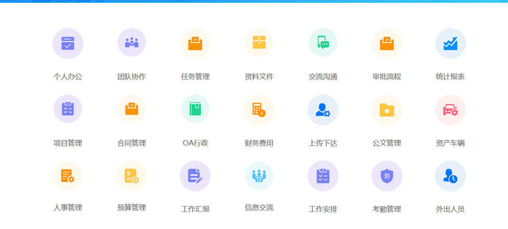
Task: Select the OA行政 text label
Action: click(x=195, y=143)
